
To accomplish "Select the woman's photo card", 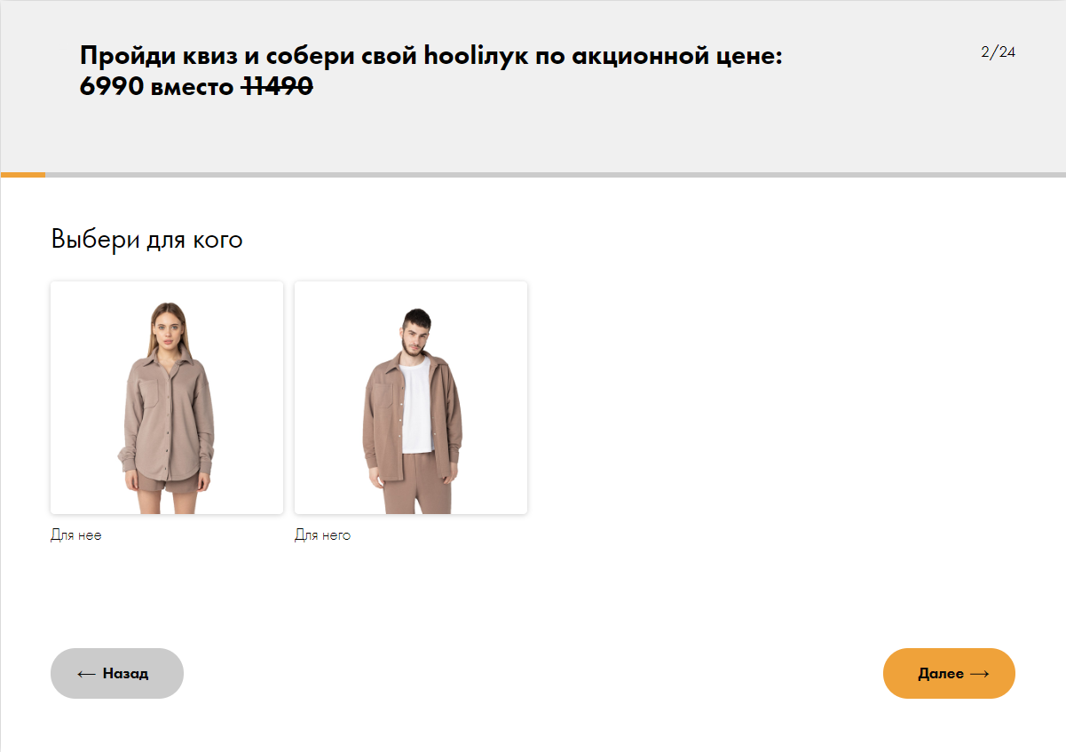I will 167,398.
